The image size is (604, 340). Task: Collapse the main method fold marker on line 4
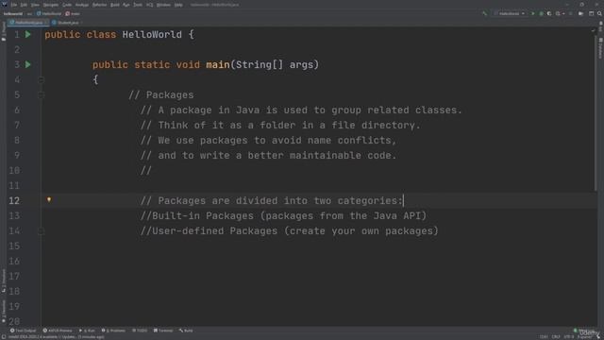[x=42, y=79]
